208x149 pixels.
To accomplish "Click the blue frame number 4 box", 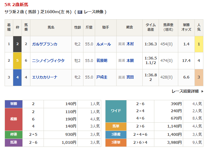I will (17, 77).
